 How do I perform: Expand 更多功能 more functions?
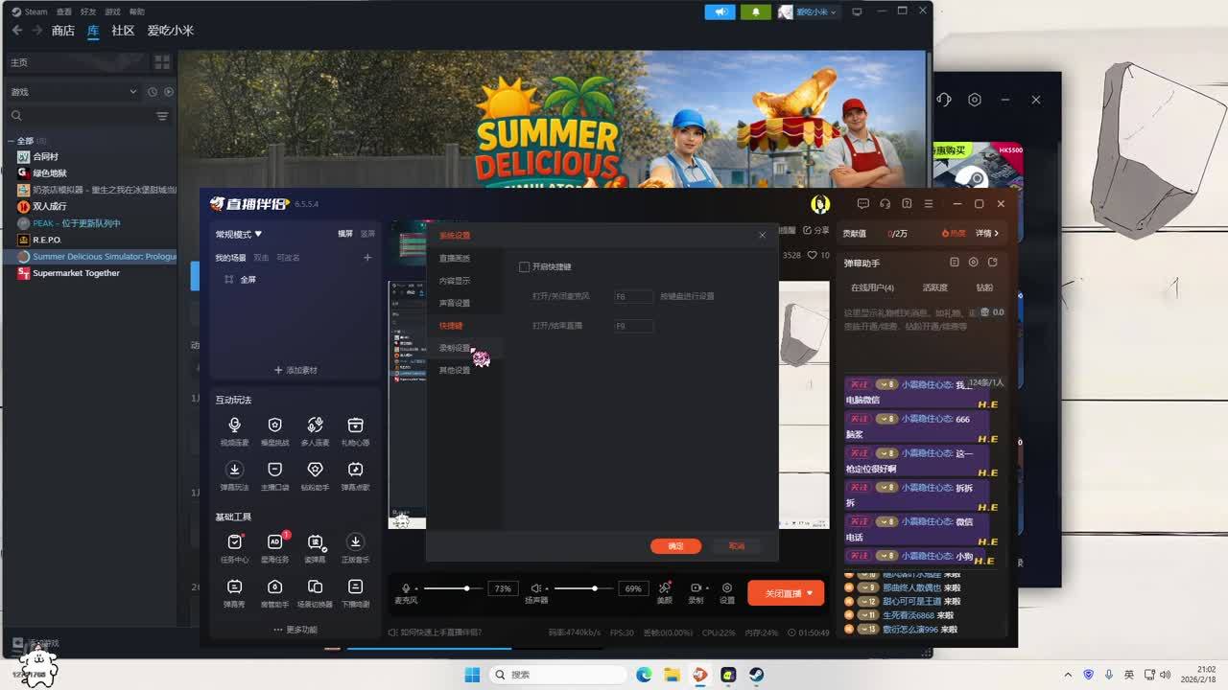295,630
